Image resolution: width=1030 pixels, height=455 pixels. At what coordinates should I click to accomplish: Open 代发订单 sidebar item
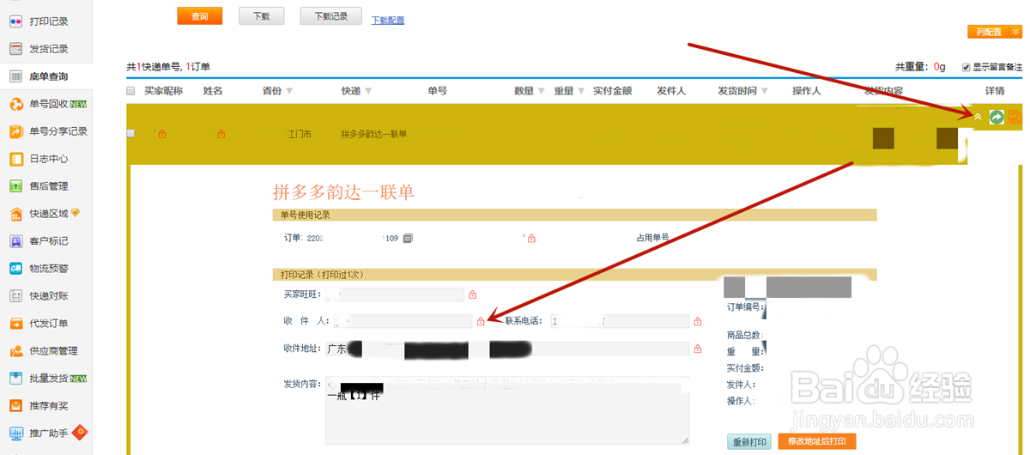click(x=48, y=324)
